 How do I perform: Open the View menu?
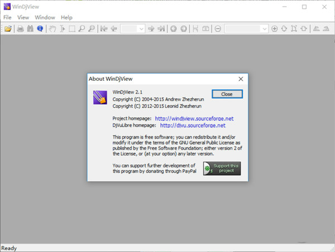[23, 17]
